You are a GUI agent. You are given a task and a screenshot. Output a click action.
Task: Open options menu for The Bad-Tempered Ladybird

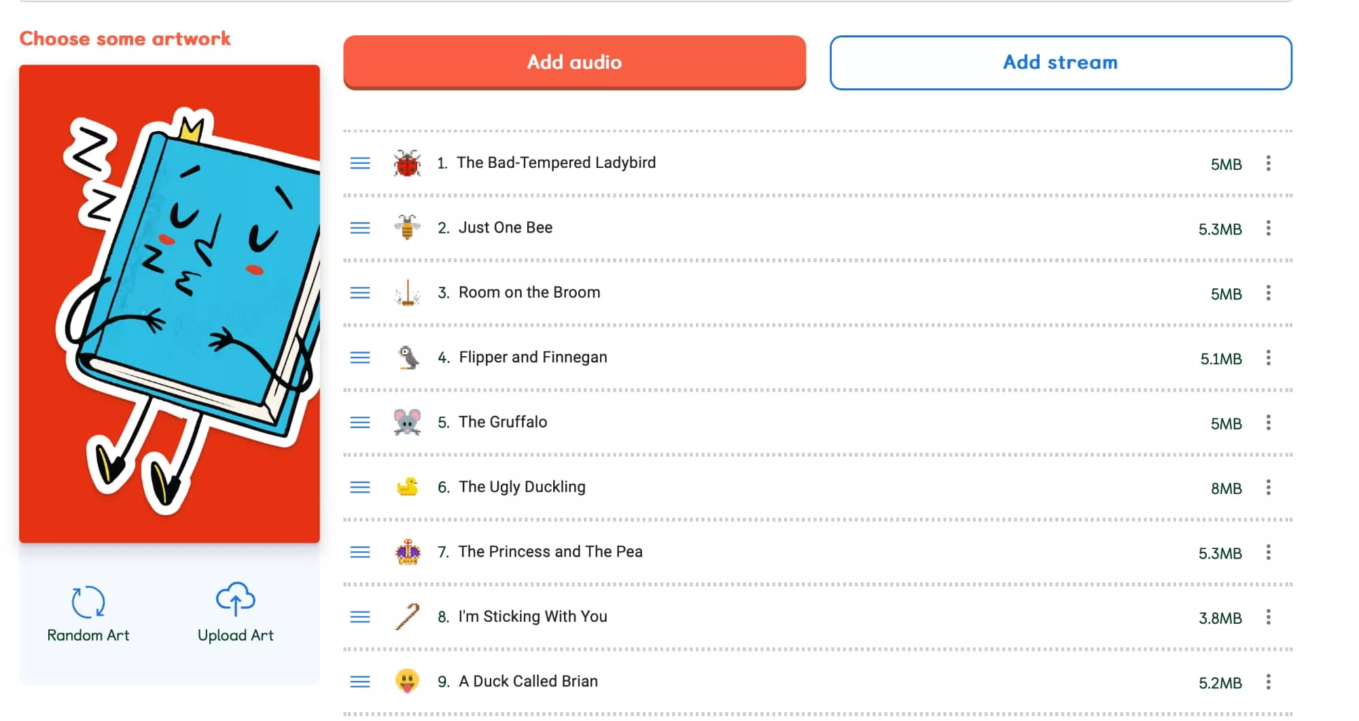tap(1268, 163)
